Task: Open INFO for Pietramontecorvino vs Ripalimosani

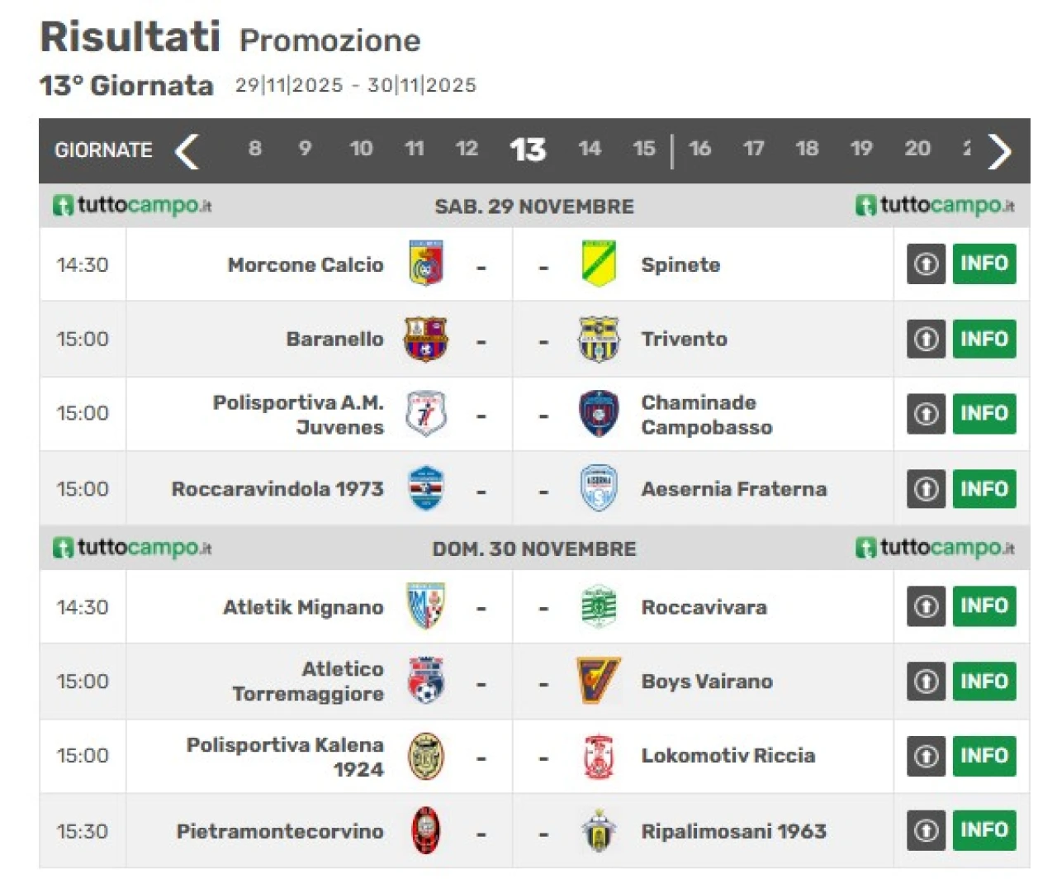Action: 984,830
